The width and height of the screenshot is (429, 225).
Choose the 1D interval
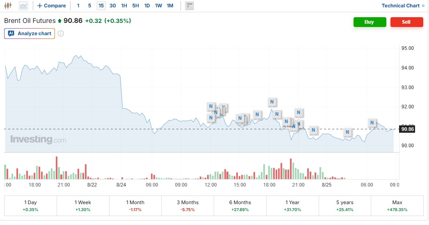point(147,6)
